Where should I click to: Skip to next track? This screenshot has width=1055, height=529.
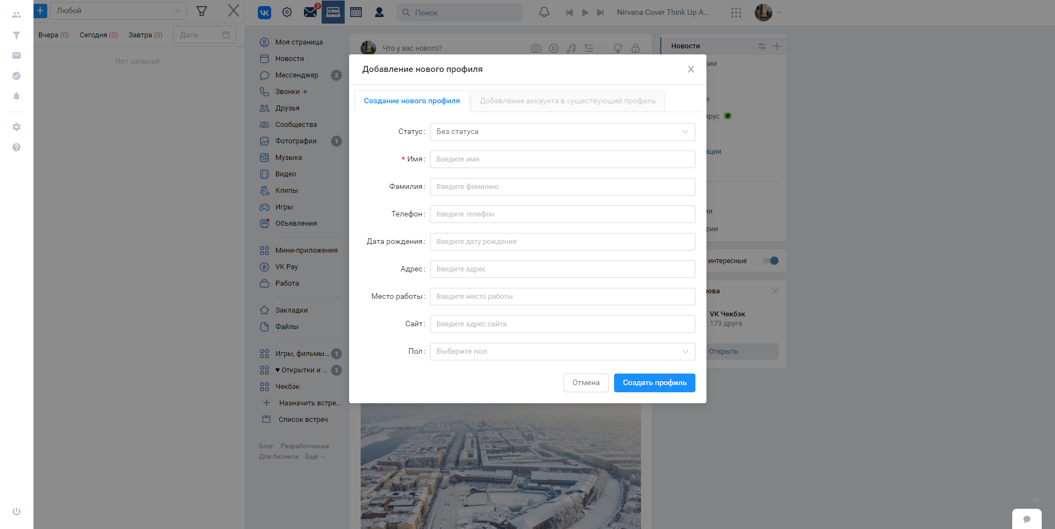(600, 13)
